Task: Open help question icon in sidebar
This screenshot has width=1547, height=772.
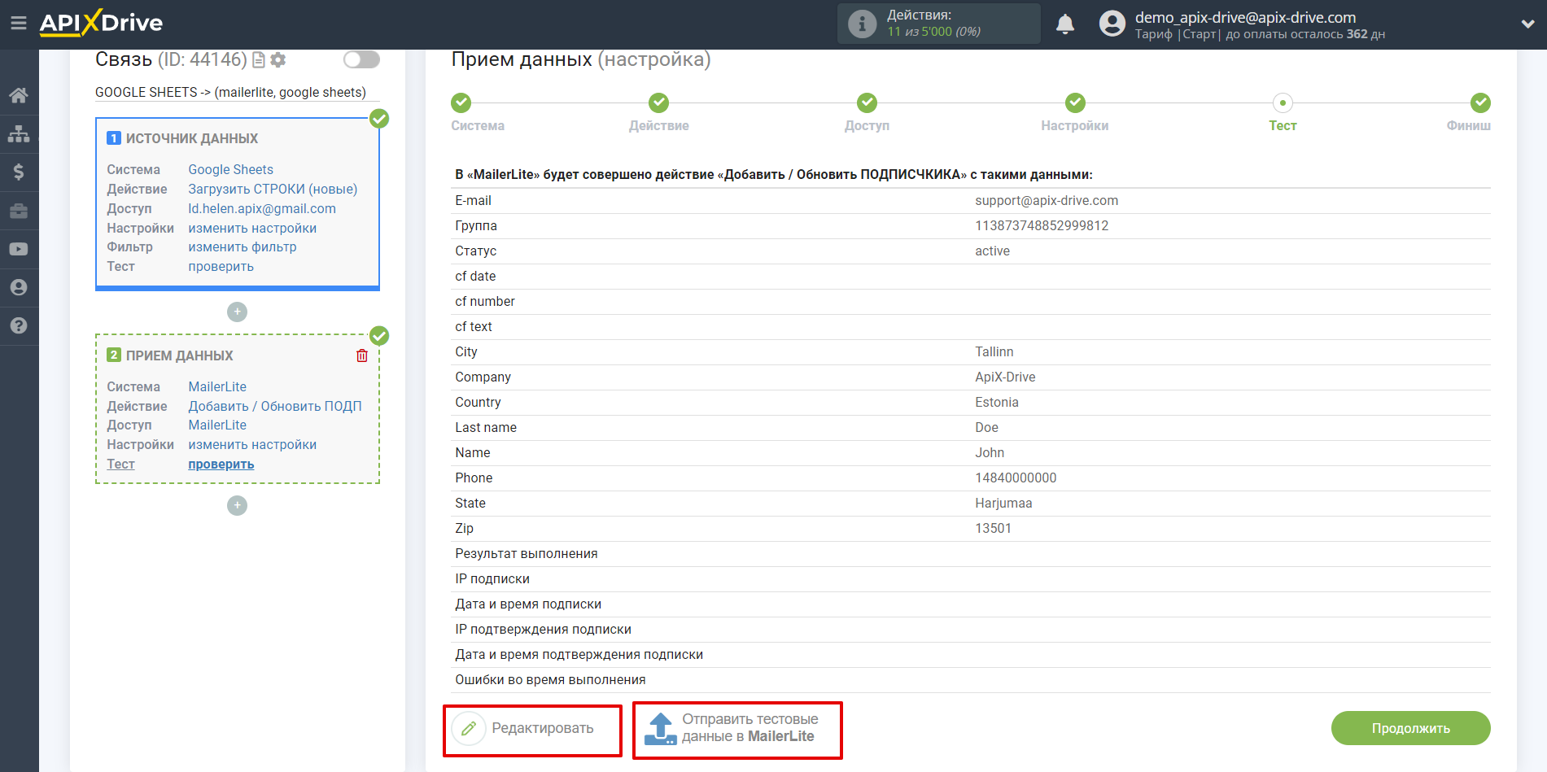Action: (x=19, y=325)
